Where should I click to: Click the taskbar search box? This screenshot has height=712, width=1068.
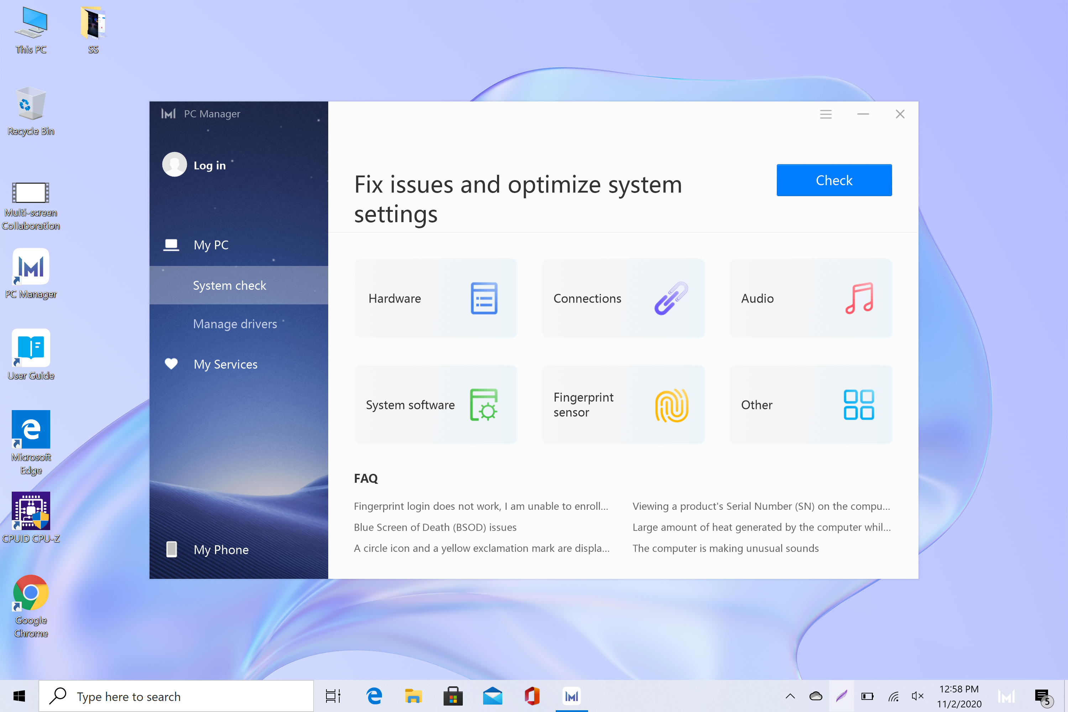tap(177, 696)
